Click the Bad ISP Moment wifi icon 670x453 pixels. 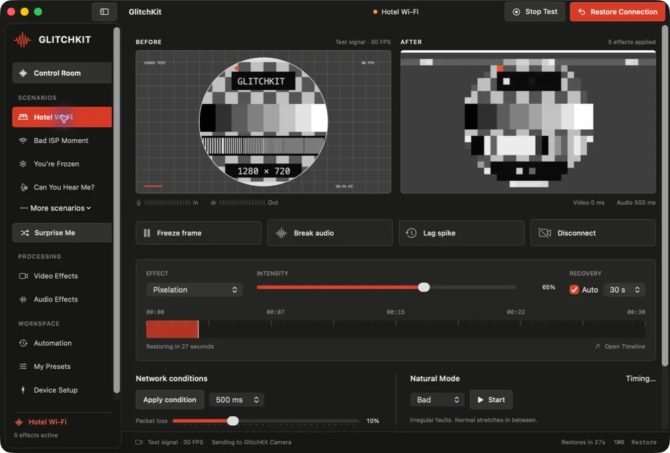click(x=23, y=140)
